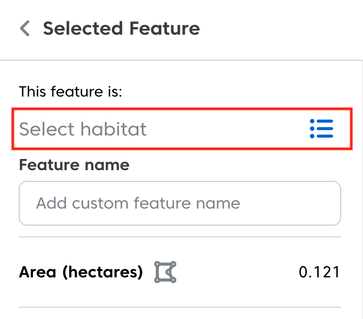
Task: Return to previous panel via back arrow
Action: (25, 28)
